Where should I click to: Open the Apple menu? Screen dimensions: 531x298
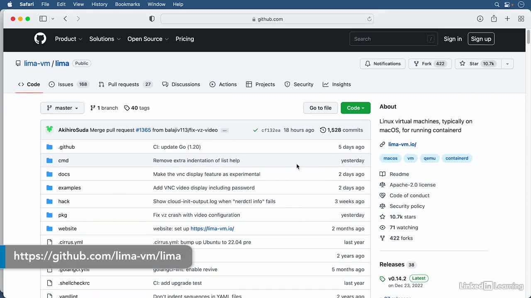tap(10, 4)
